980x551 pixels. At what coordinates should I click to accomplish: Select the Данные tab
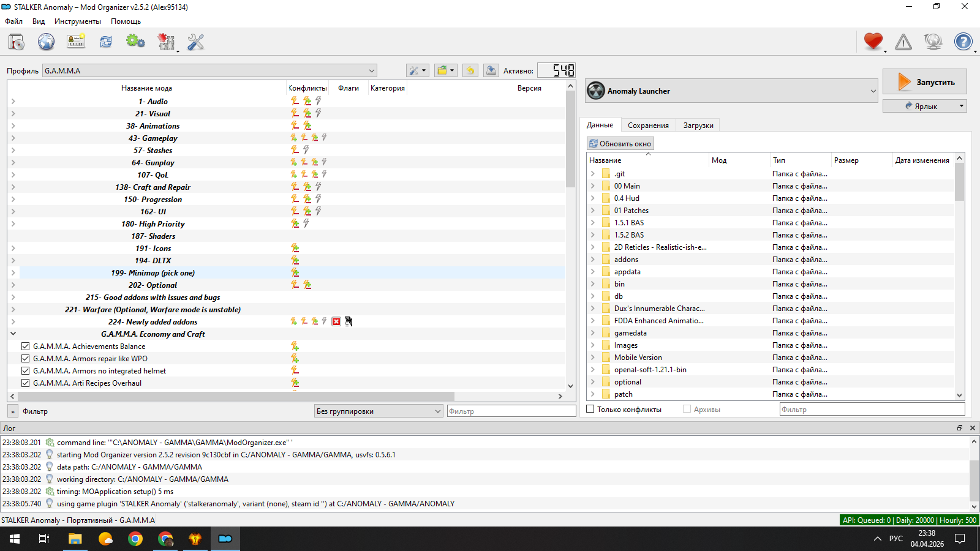pos(600,124)
